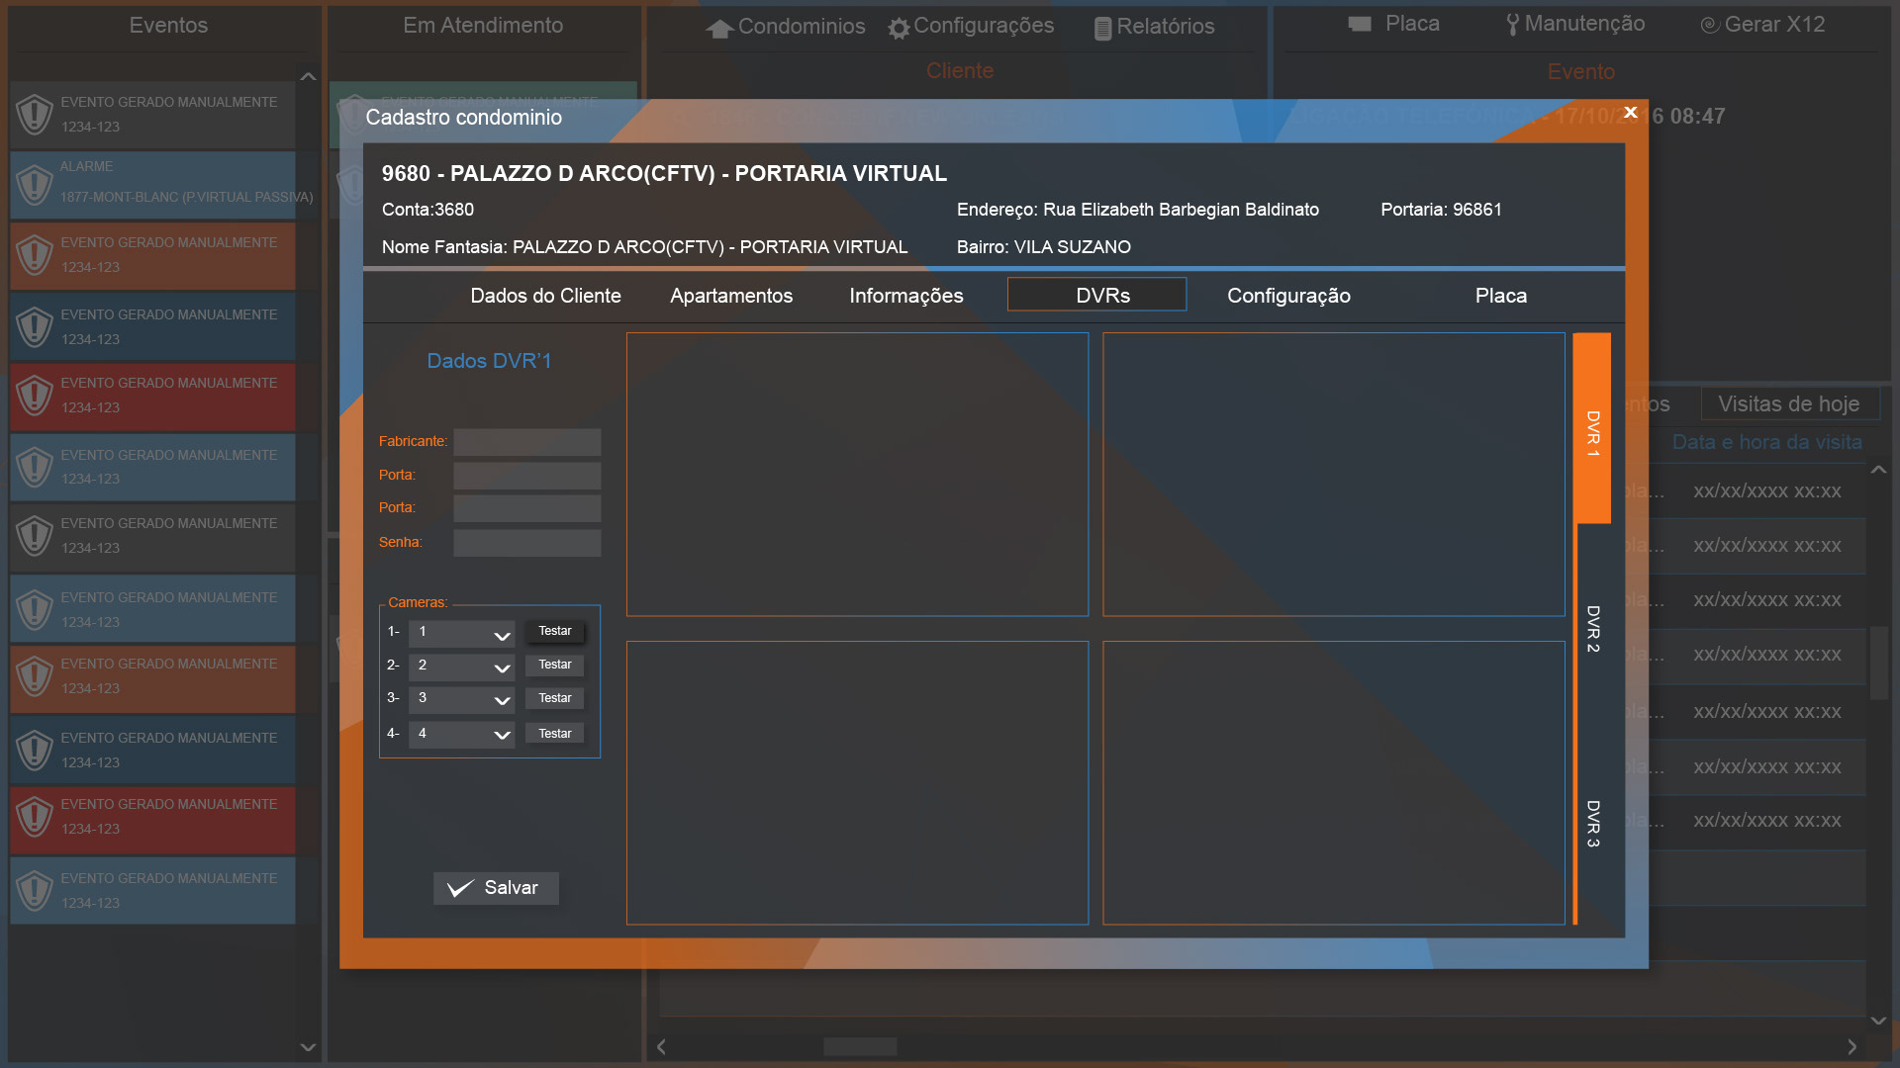Close the Cadastro condominio dialog

pos(1631,113)
